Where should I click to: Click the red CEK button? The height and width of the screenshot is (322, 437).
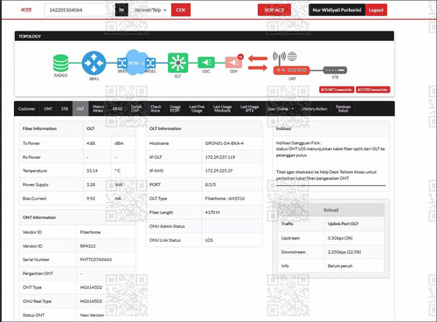(x=181, y=10)
